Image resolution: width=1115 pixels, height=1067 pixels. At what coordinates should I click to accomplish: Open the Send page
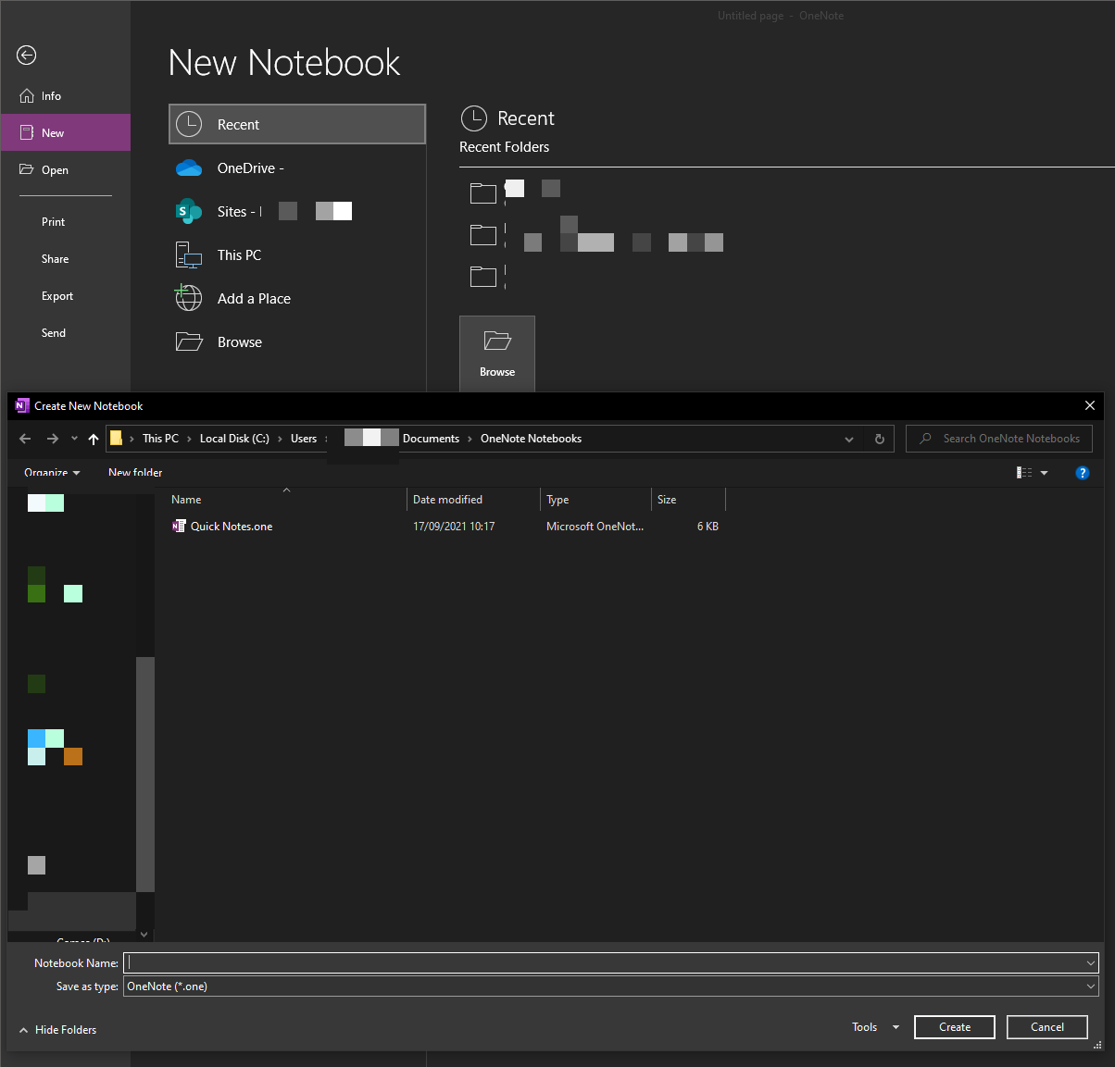[x=65, y=333]
